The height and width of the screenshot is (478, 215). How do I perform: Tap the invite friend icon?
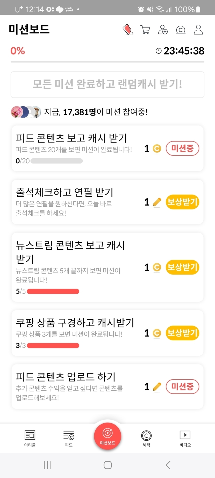click(163, 30)
